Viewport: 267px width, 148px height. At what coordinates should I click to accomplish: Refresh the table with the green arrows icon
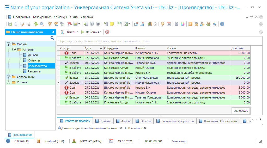[36, 24]
